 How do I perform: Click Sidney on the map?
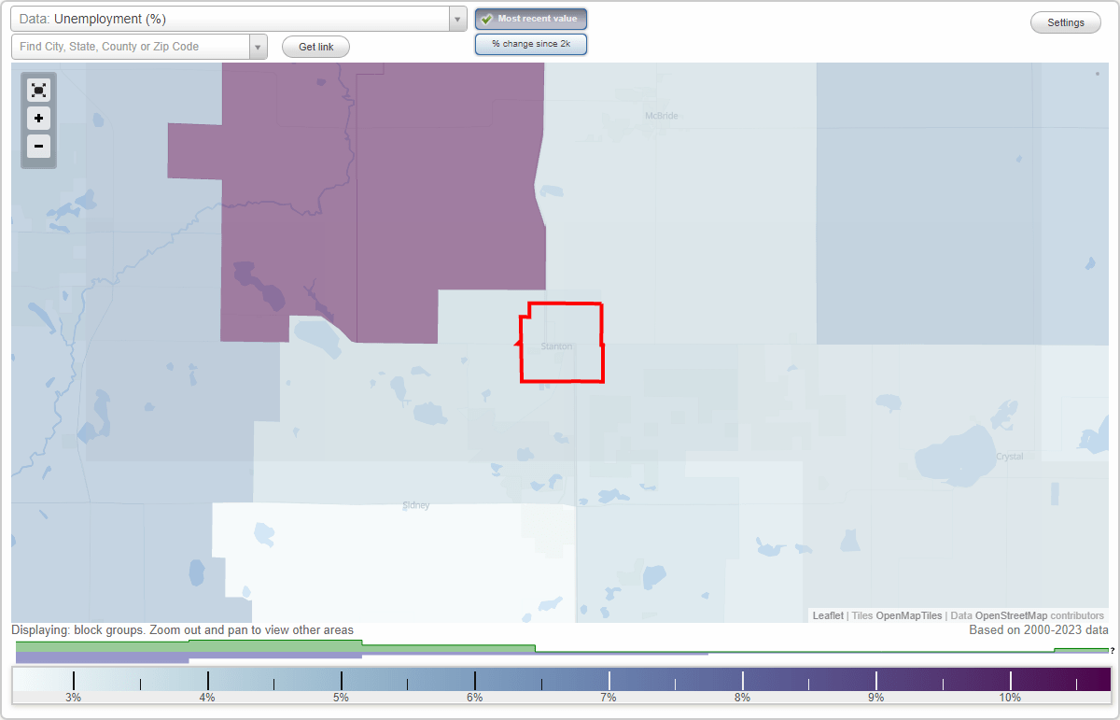[415, 505]
